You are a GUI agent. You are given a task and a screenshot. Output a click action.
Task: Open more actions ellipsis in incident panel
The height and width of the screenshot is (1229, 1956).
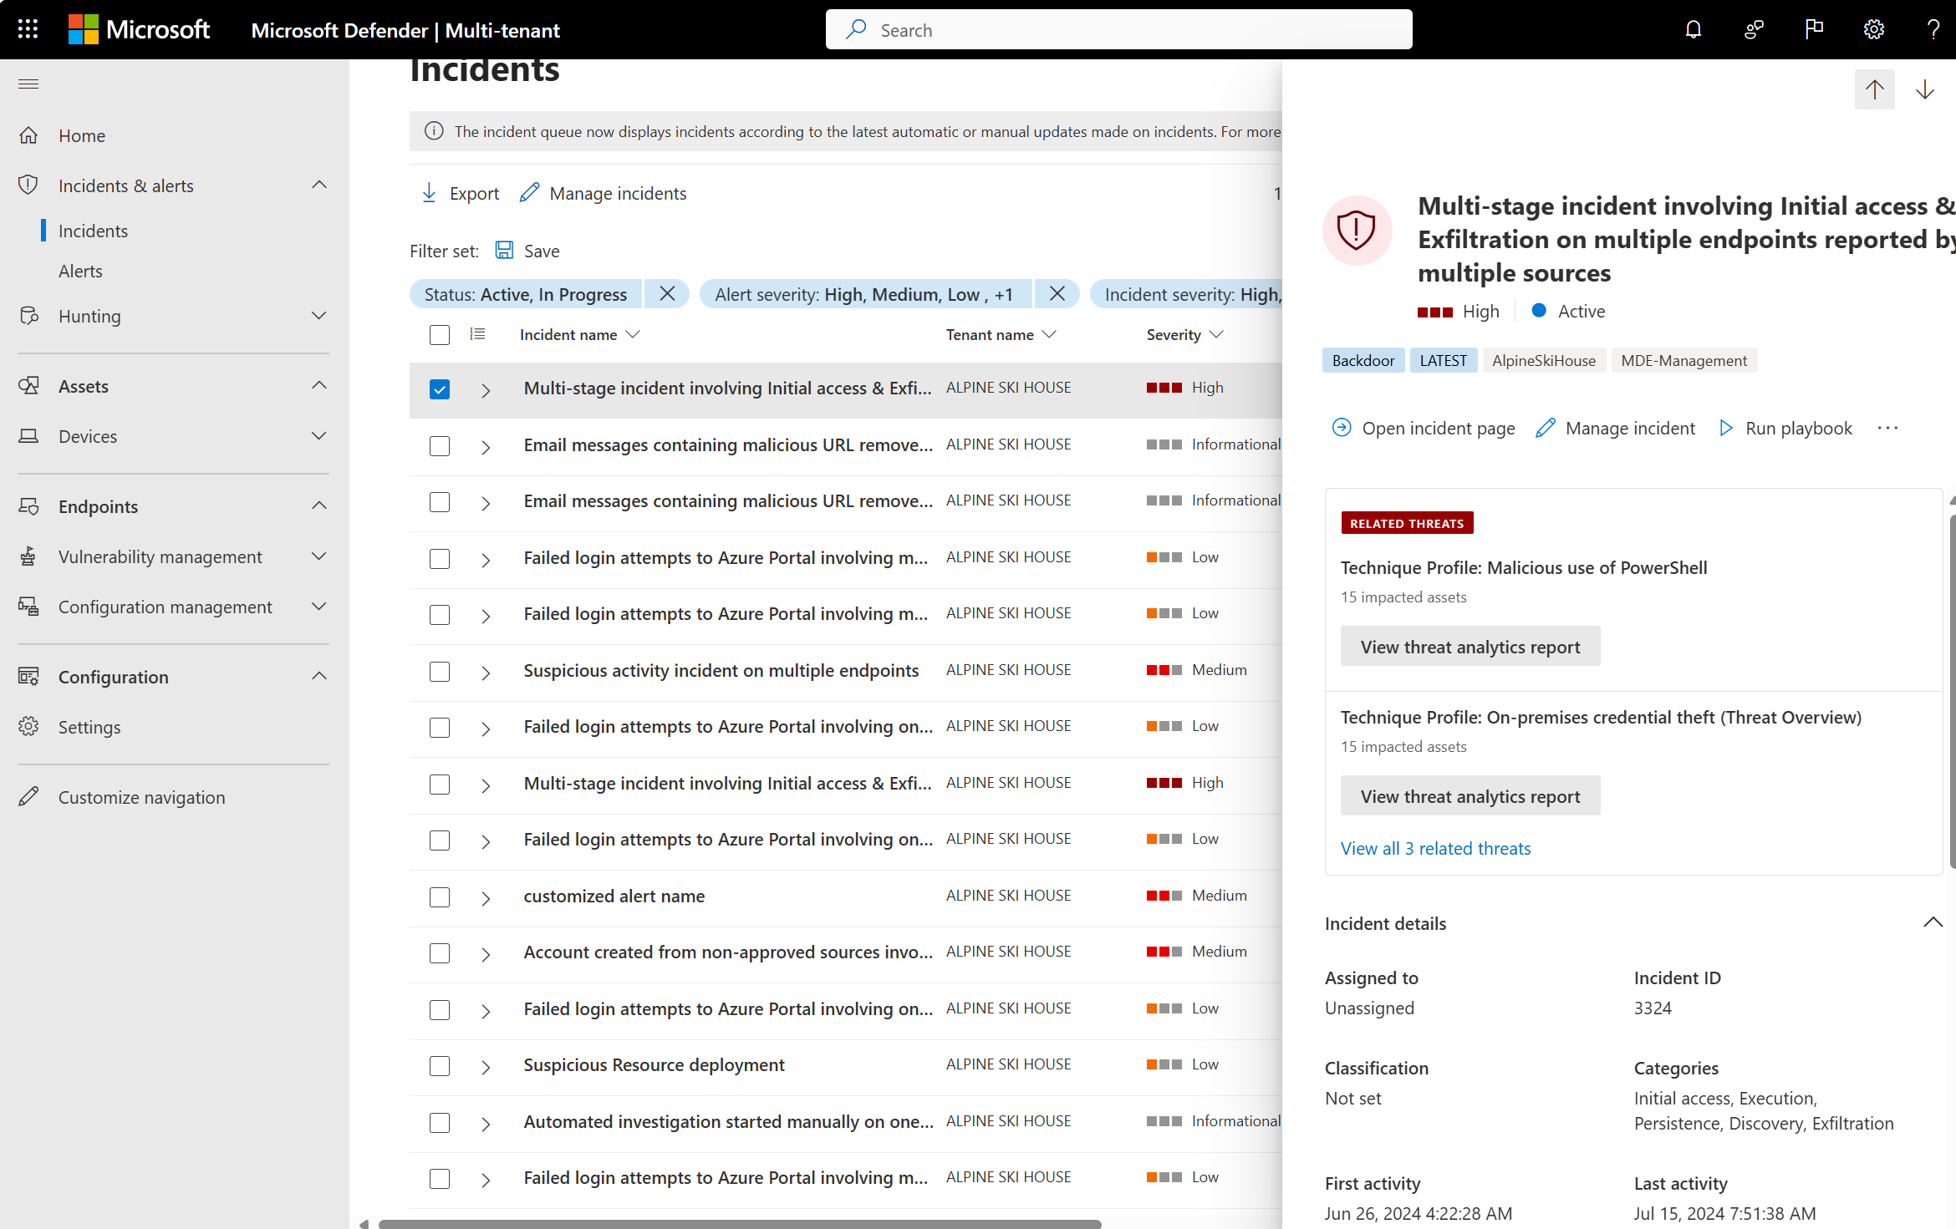pyautogui.click(x=1887, y=428)
